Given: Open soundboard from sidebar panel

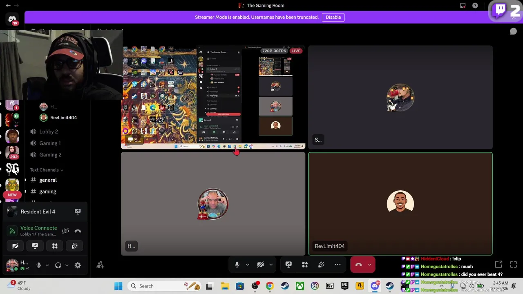Looking at the screenshot, I should click(74, 246).
